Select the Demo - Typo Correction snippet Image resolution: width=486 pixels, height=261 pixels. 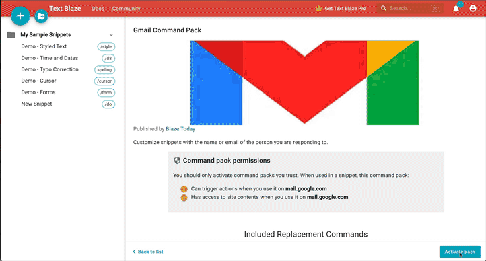[50, 69]
